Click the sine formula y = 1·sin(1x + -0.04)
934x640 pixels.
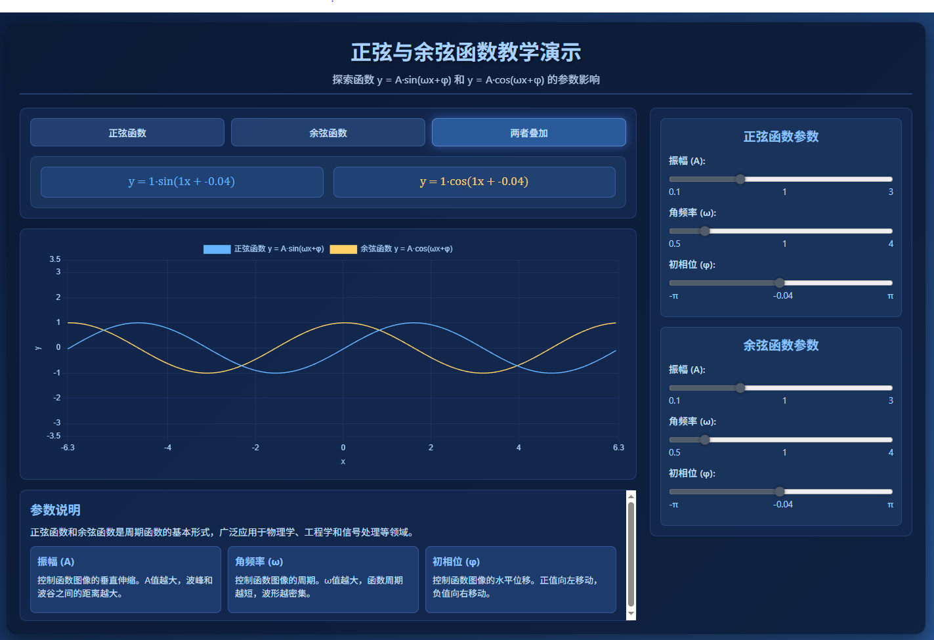[x=182, y=182]
